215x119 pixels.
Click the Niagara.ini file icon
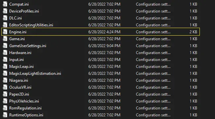(5, 80)
